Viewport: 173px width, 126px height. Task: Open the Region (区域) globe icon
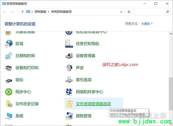(9, 44)
